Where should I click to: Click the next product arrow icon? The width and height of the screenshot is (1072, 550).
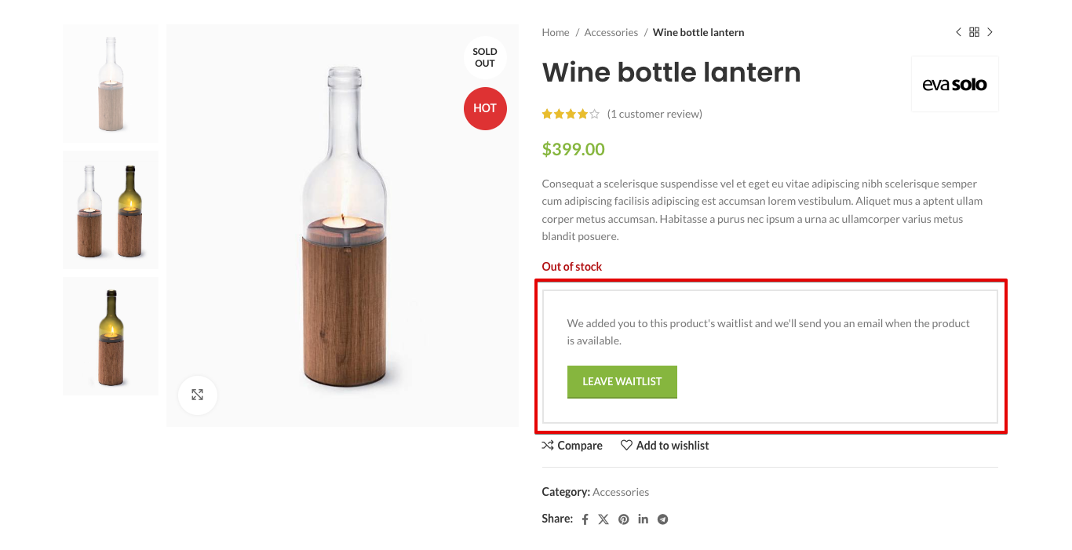pyautogui.click(x=990, y=32)
